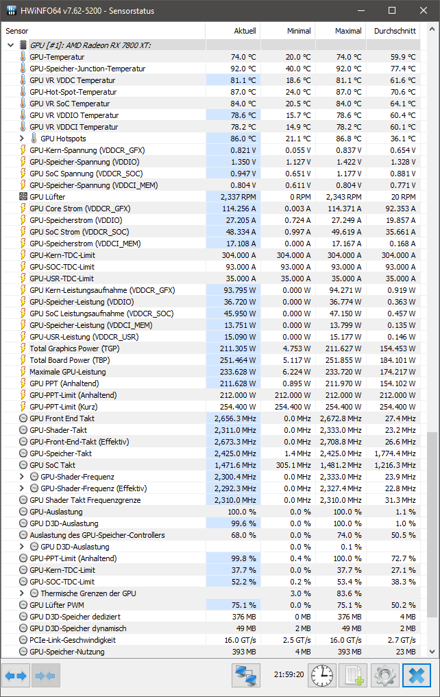Click the circle icon of GPU-Auslastung row

point(23,512)
